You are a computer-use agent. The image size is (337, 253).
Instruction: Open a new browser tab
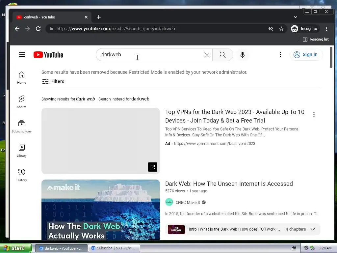point(99,17)
